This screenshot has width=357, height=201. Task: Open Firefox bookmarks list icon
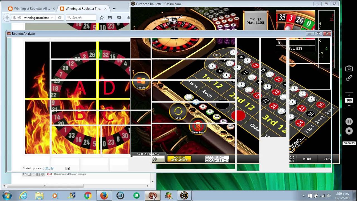tap(110, 18)
